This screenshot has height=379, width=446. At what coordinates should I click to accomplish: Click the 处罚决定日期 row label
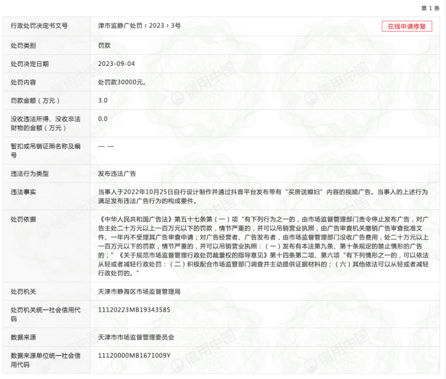(30, 63)
